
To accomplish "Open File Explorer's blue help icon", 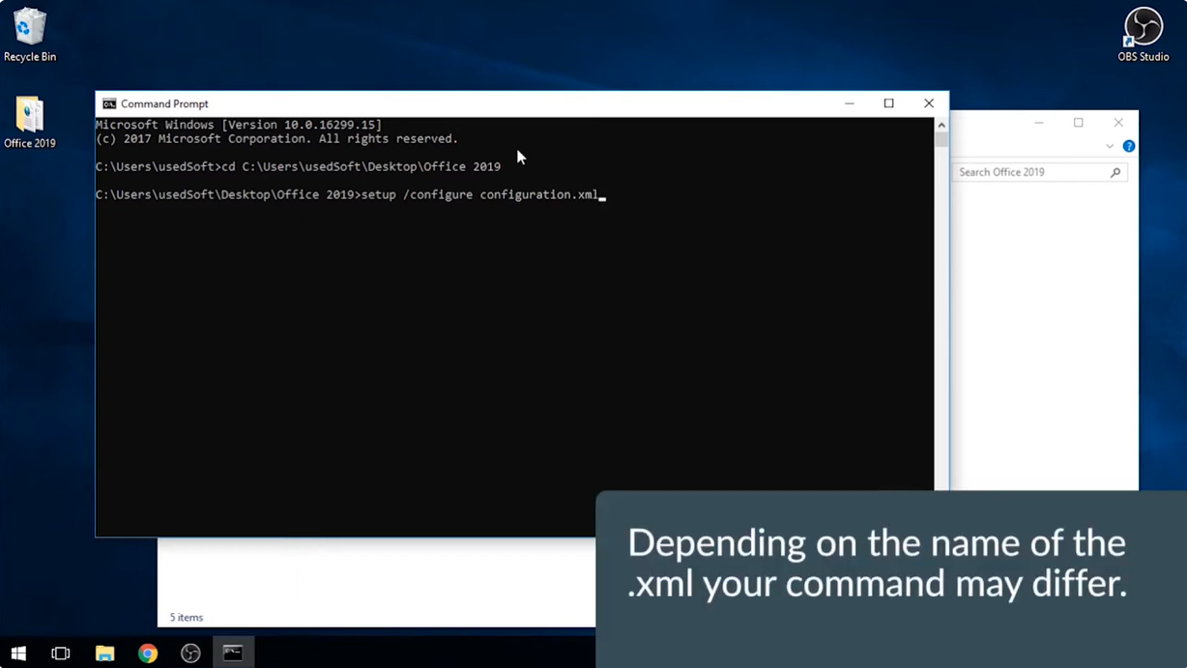I will coord(1128,146).
